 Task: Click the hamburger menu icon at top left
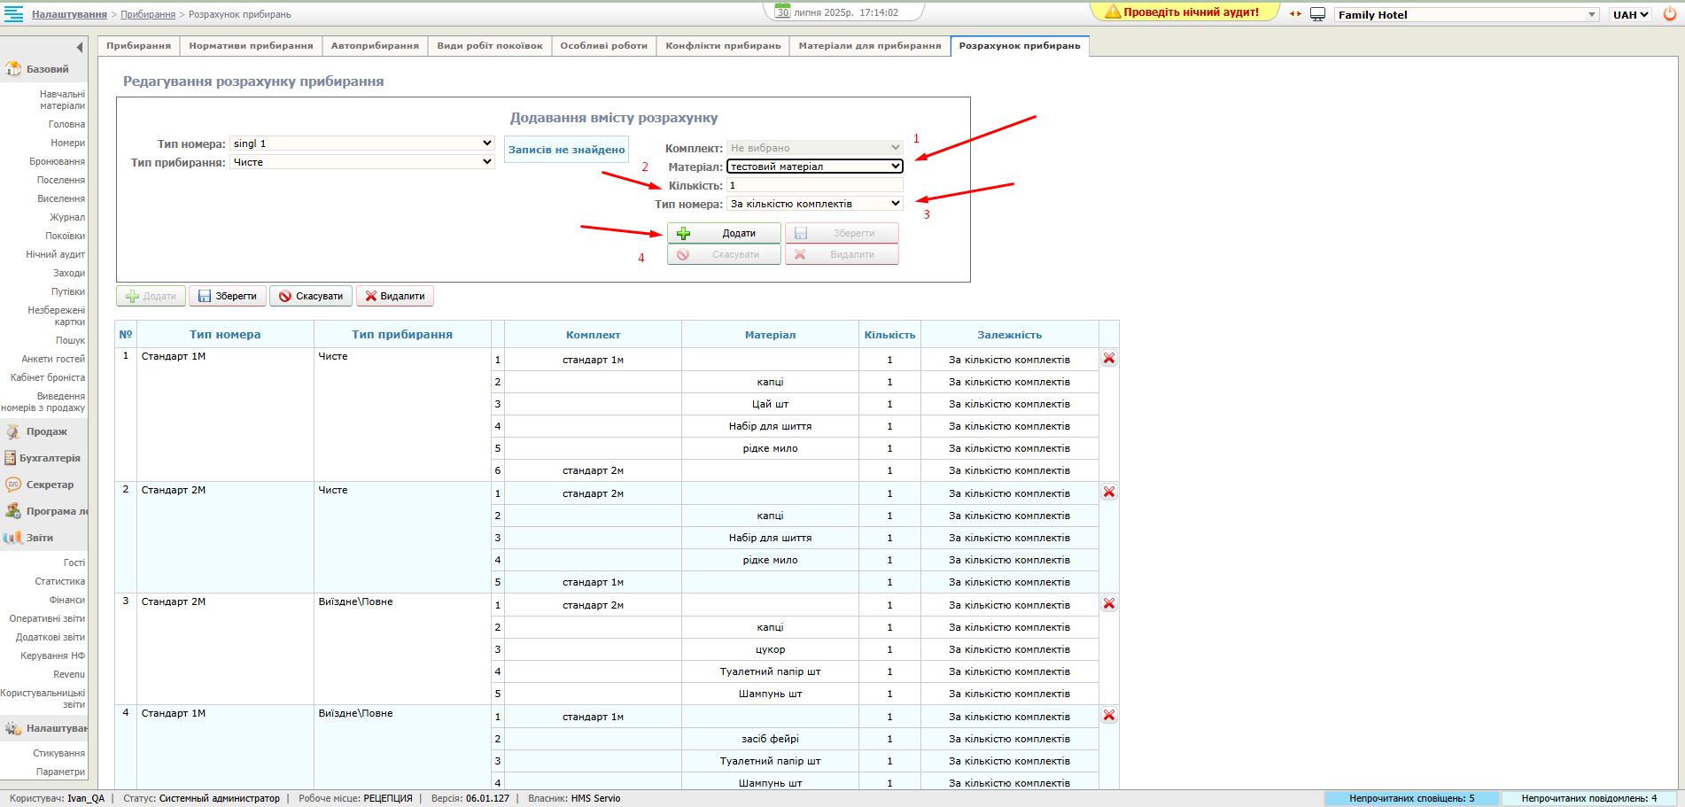13,14
